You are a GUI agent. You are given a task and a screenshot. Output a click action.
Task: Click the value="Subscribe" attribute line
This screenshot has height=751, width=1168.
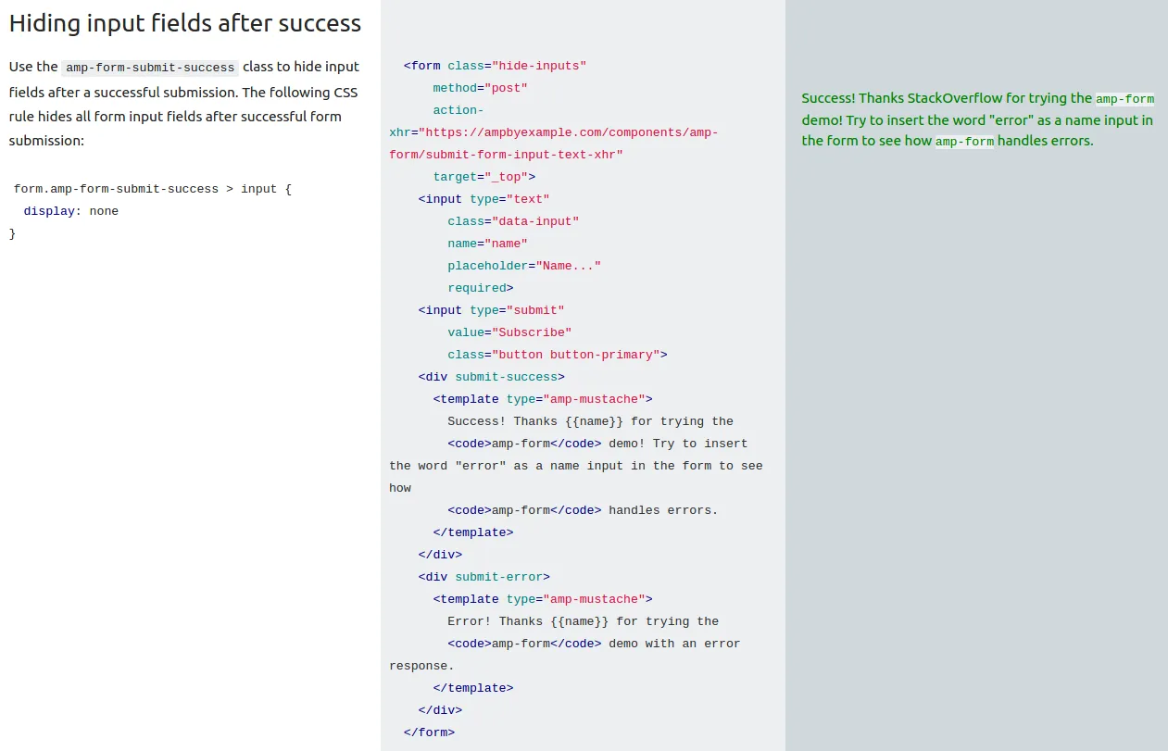(509, 332)
